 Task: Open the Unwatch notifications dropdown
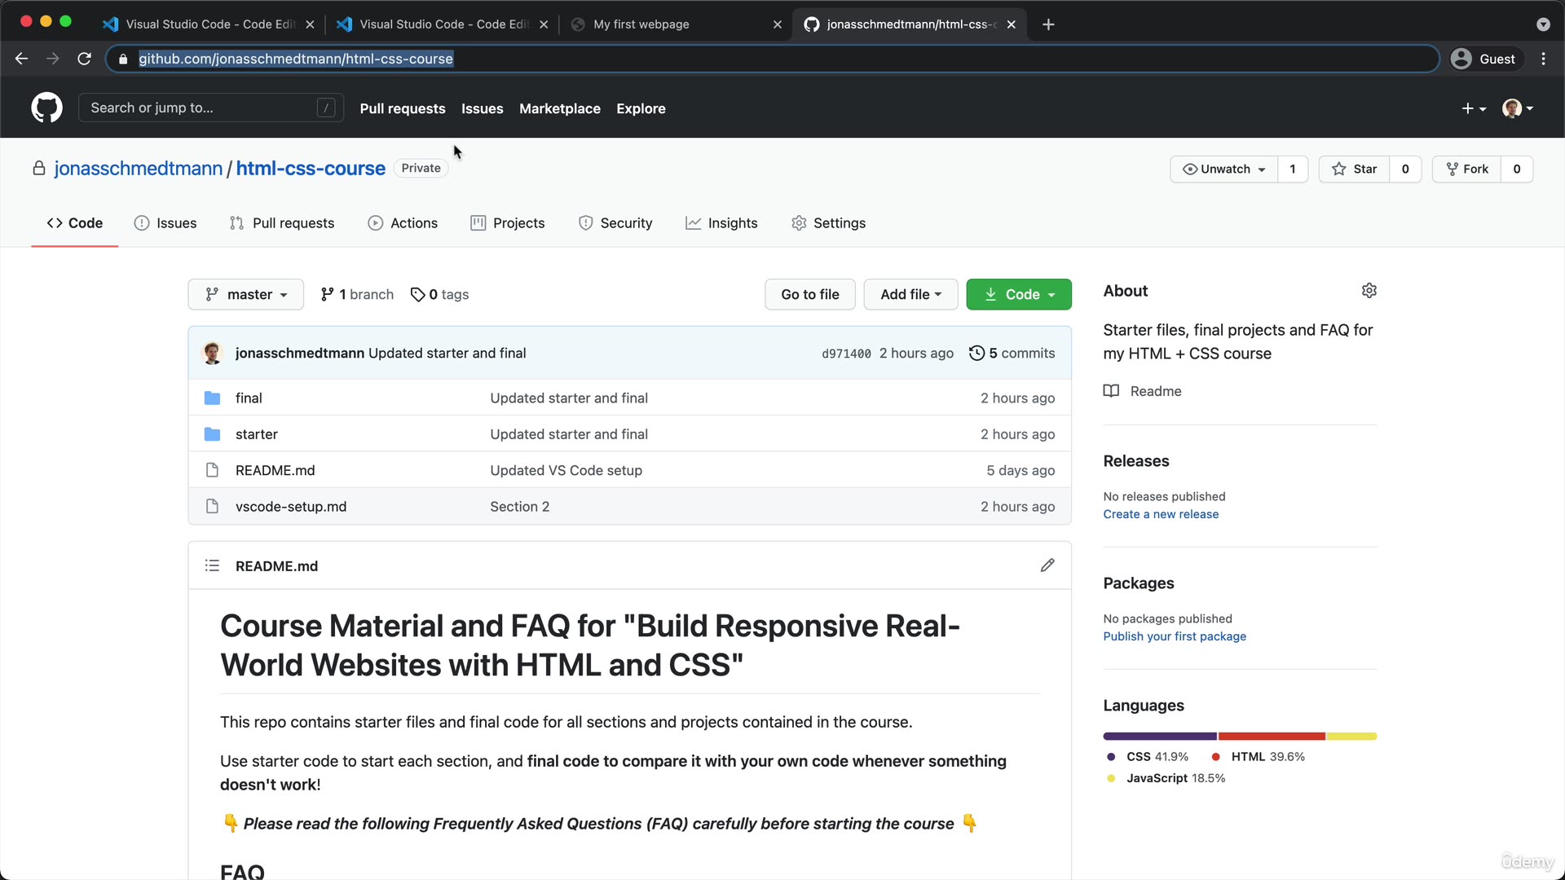[x=1223, y=169]
